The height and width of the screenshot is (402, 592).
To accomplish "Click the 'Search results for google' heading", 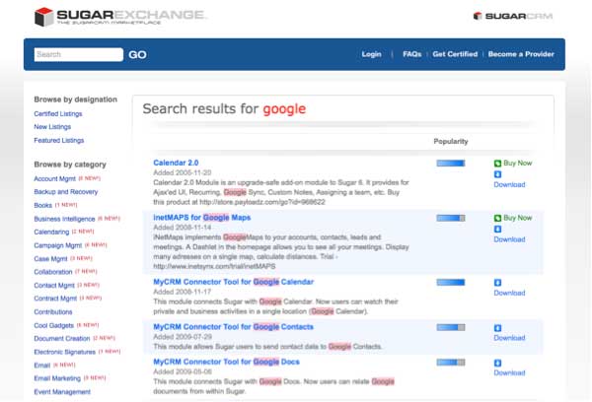I will pyautogui.click(x=224, y=109).
